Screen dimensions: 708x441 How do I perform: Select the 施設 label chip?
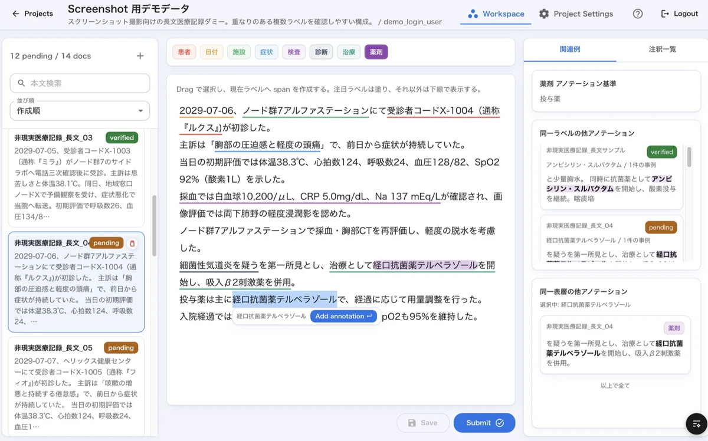(239, 52)
